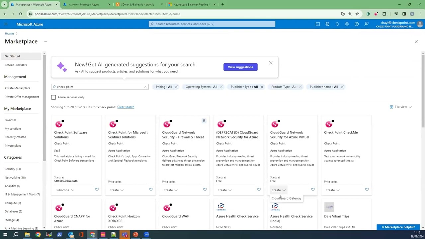The image size is (425, 239).
Task: Open the CloudGuard WAF card title
Action: click(x=175, y=216)
